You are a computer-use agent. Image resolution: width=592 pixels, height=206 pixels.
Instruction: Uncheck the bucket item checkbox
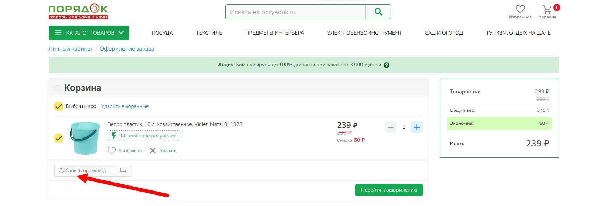(59, 138)
